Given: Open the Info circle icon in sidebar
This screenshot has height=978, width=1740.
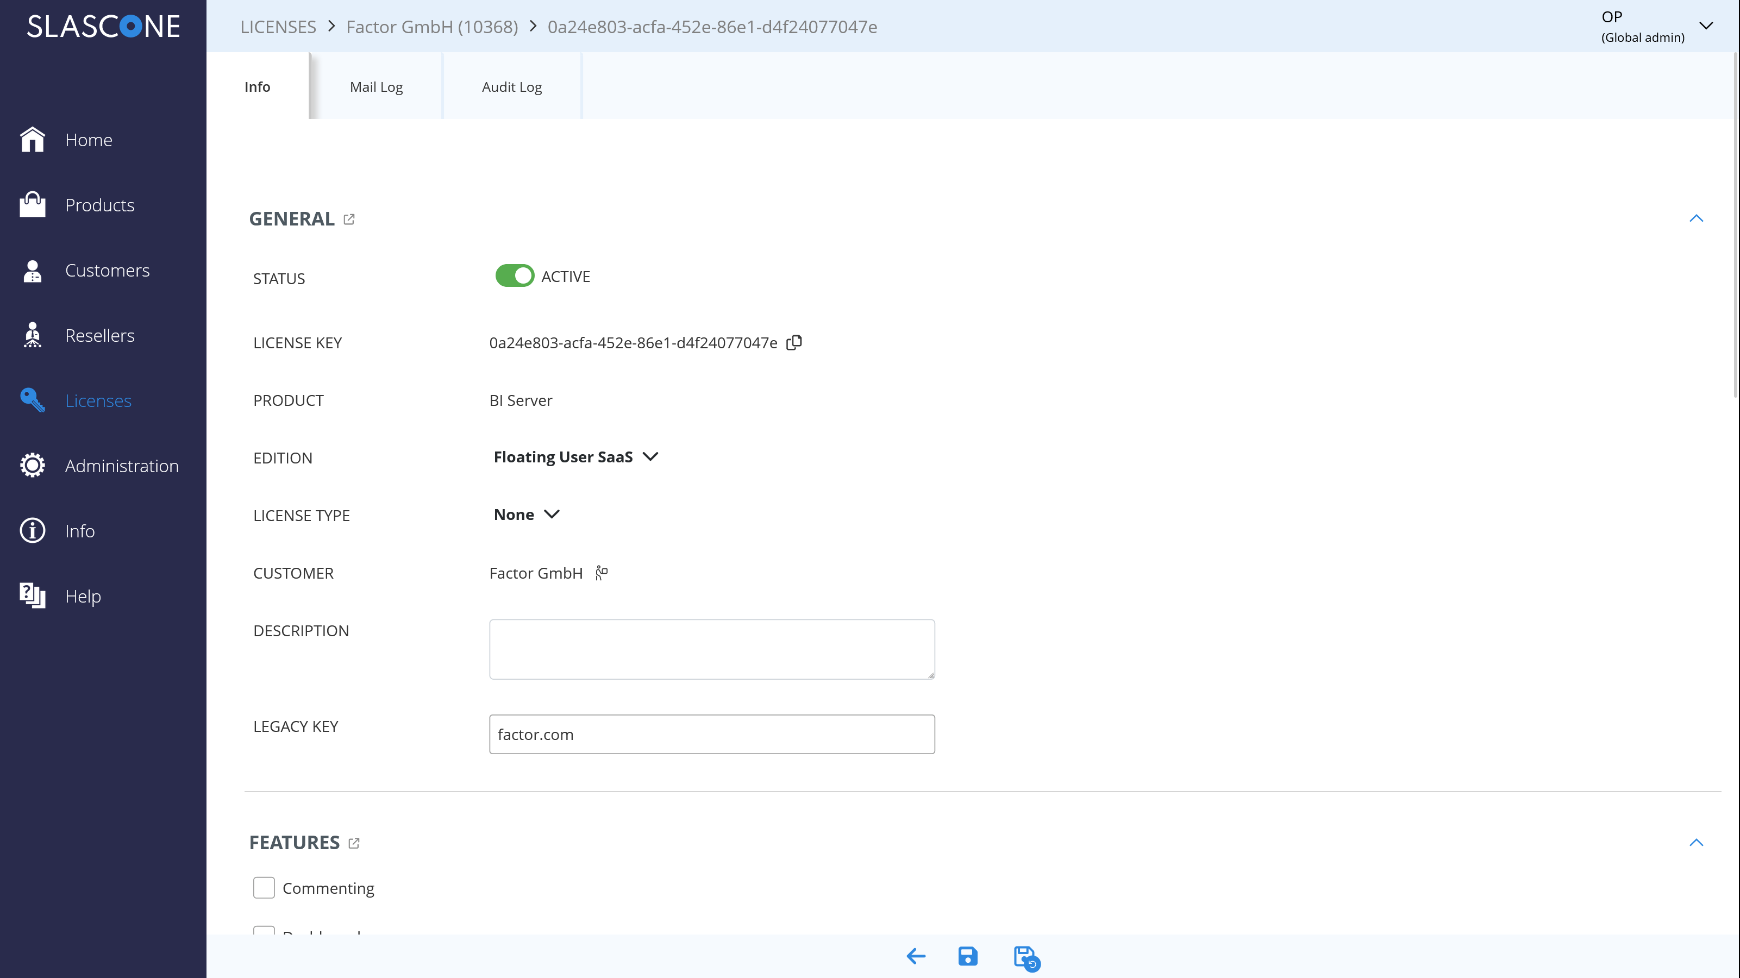Looking at the screenshot, I should point(33,530).
